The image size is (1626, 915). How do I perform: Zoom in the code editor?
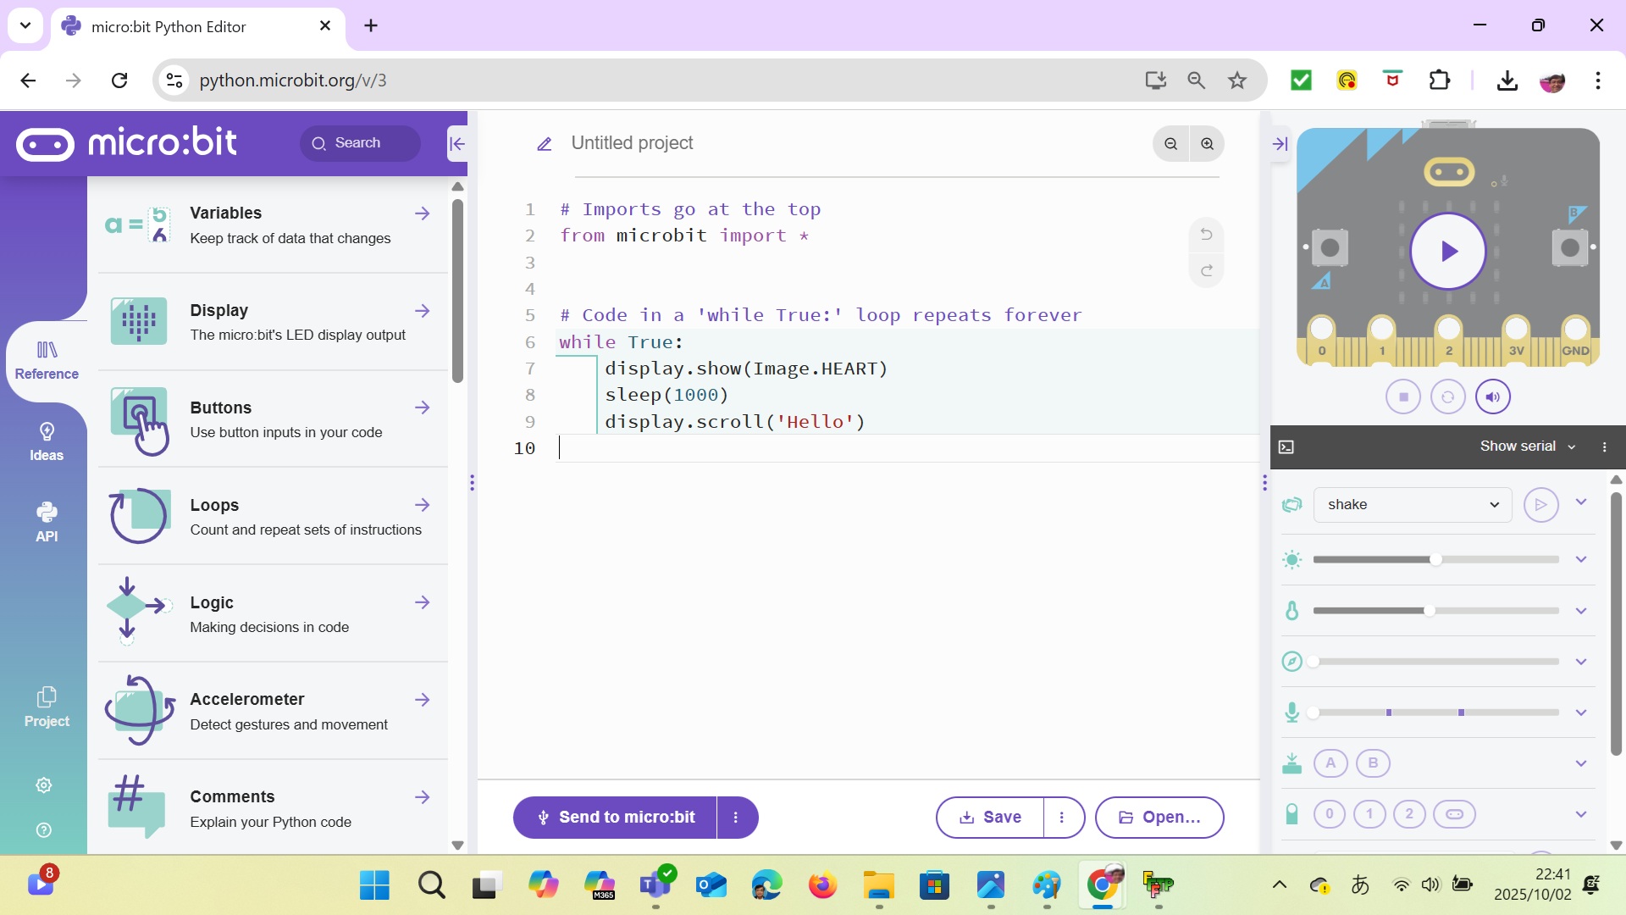tap(1208, 144)
